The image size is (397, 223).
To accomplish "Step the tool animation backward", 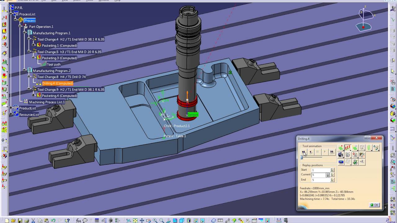I will pos(310,152).
